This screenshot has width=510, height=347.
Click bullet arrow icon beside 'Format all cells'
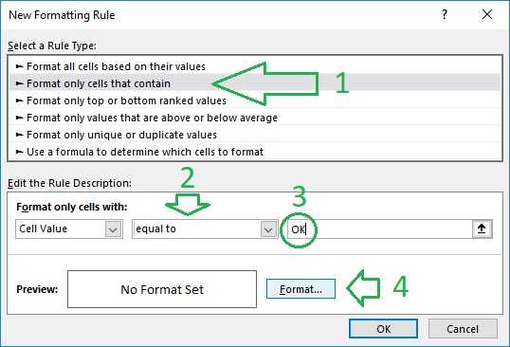(x=19, y=66)
